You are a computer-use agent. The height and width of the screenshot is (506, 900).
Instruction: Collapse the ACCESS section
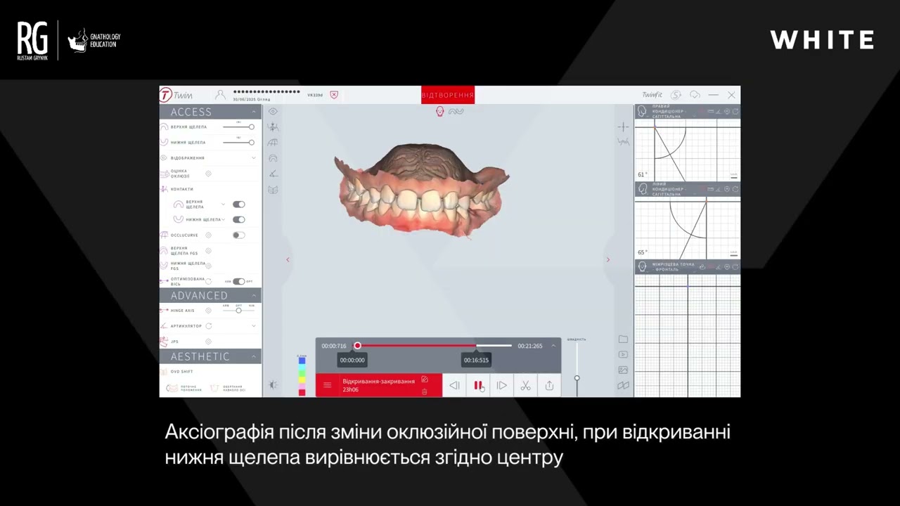point(254,112)
